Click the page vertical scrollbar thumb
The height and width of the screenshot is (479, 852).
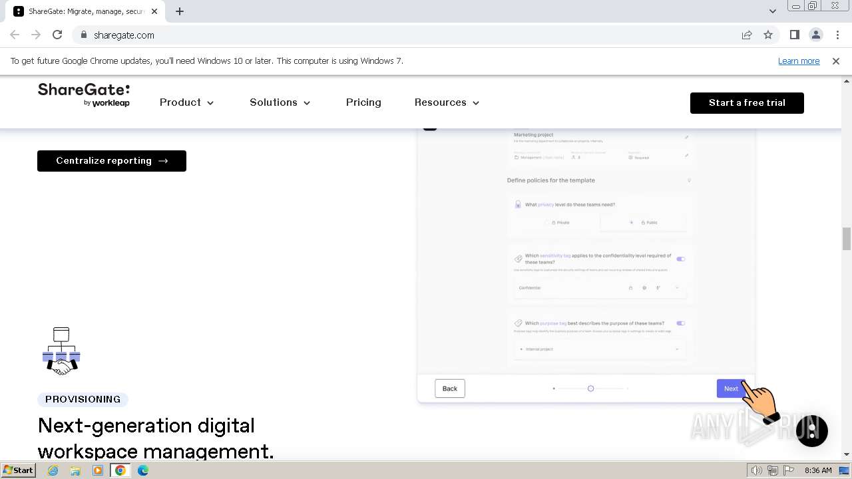coord(846,239)
